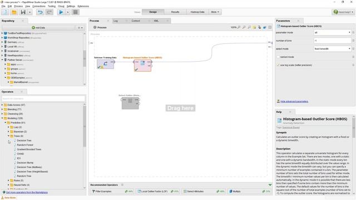The height and width of the screenshot is (200, 356).
Task: Click Get more operators from the Marketplace
Action: [x=27, y=192]
